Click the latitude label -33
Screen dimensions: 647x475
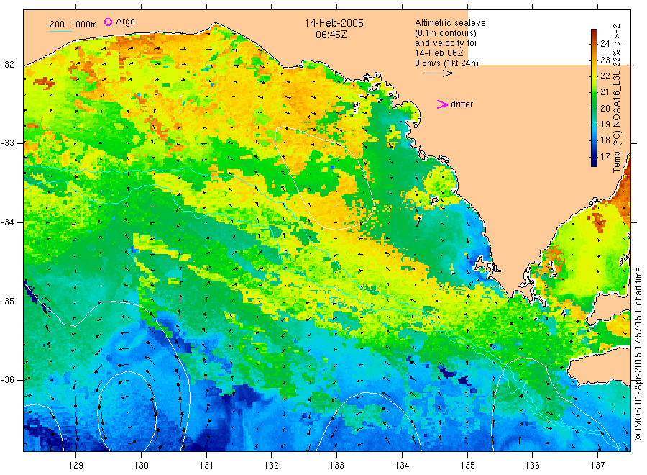coord(7,143)
